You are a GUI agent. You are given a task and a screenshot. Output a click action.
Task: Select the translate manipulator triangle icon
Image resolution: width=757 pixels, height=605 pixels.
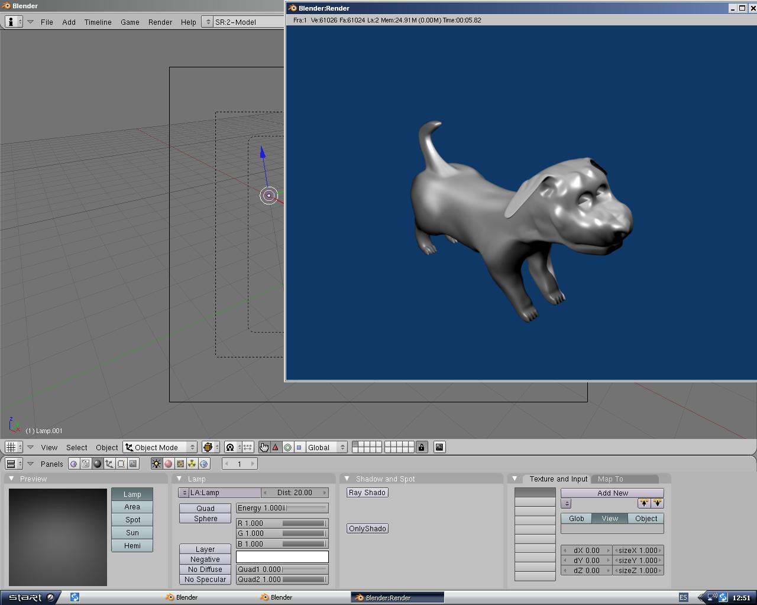coord(276,447)
